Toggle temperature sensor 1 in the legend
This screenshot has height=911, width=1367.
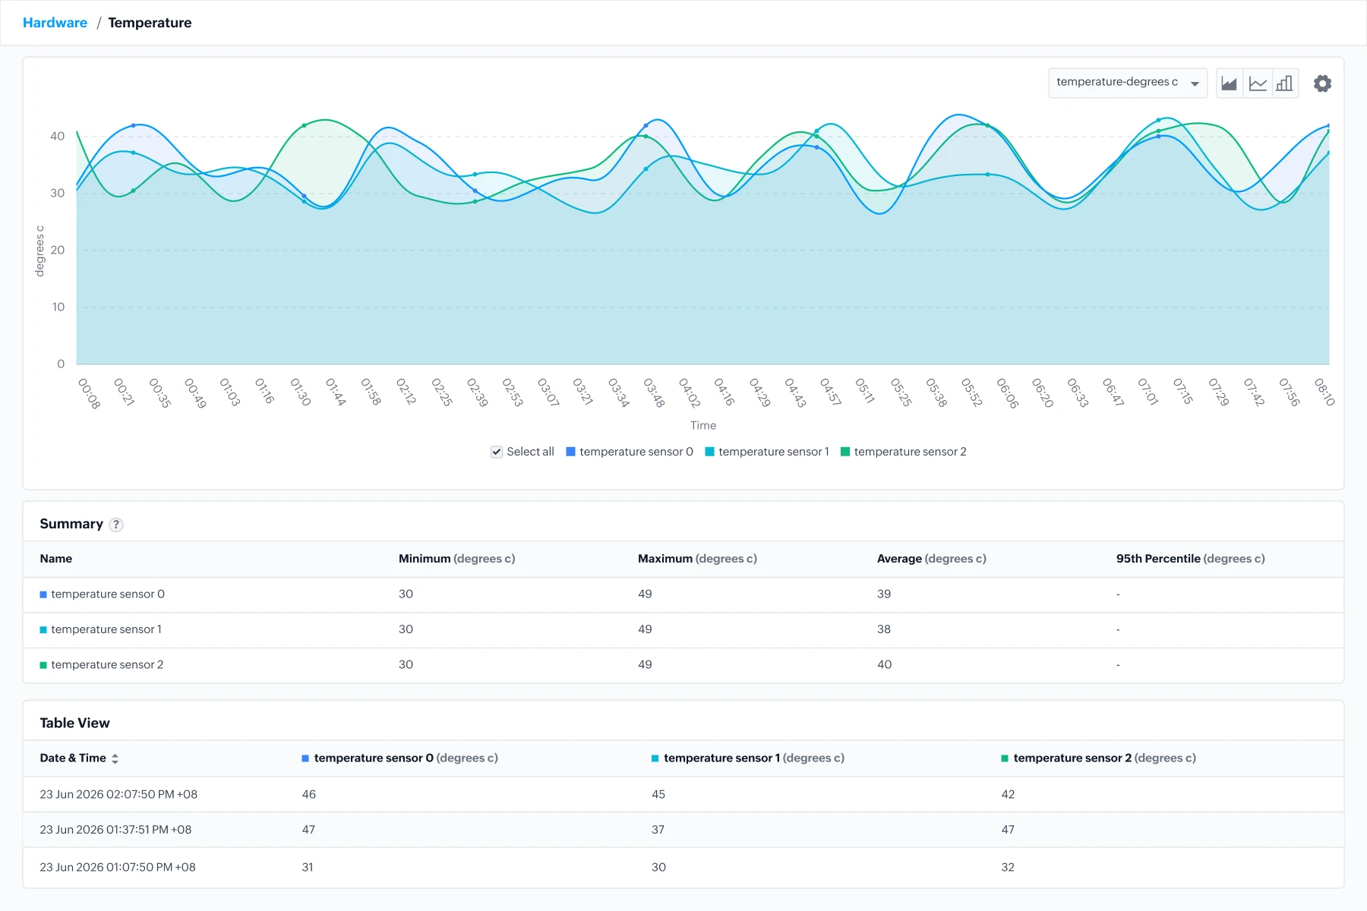click(x=767, y=452)
